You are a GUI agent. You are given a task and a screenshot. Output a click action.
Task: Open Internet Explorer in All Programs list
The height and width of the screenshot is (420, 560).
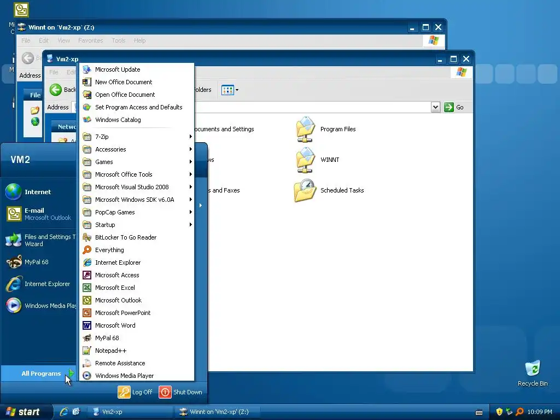pyautogui.click(x=137, y=262)
